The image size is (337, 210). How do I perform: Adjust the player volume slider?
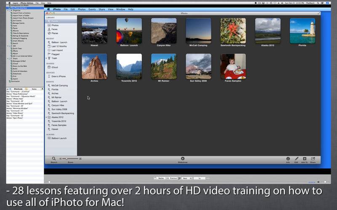325,182
